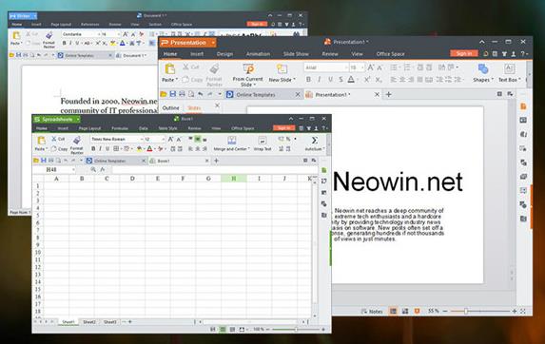Expand the cell name box H48 dropdown

(73, 170)
